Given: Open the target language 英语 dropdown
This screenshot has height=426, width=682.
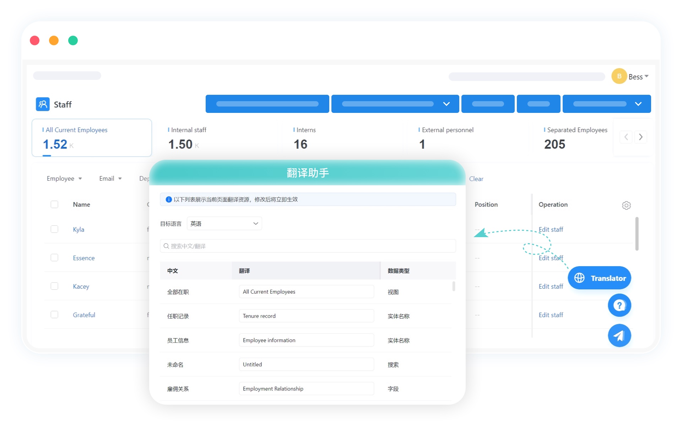Looking at the screenshot, I should [224, 224].
